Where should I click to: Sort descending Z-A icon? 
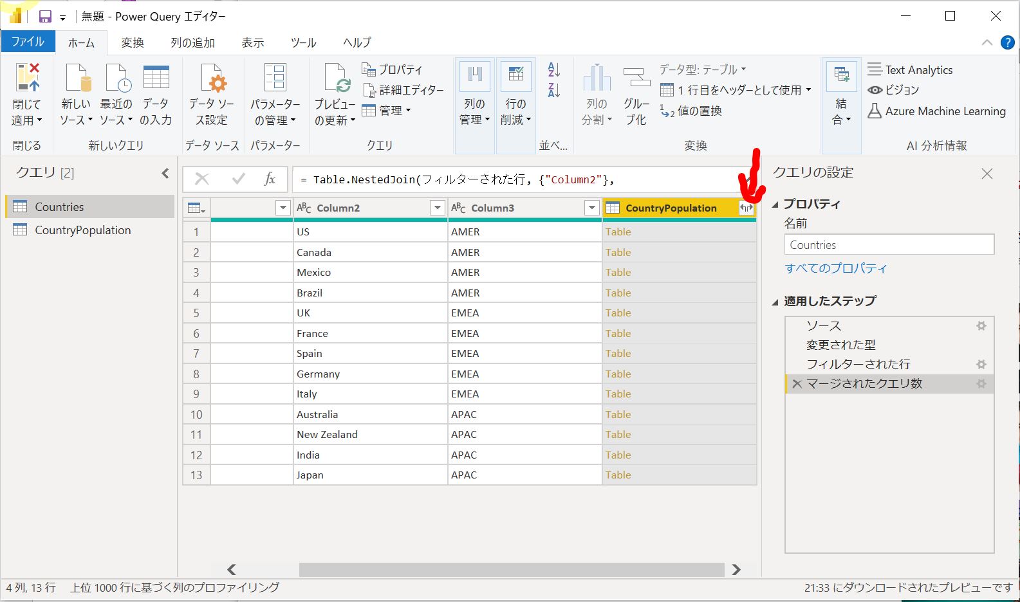[x=553, y=90]
